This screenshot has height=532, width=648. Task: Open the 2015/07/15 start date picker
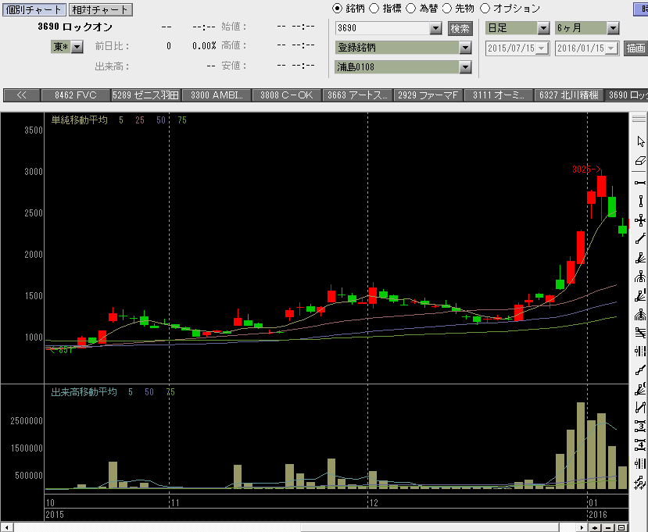point(542,48)
